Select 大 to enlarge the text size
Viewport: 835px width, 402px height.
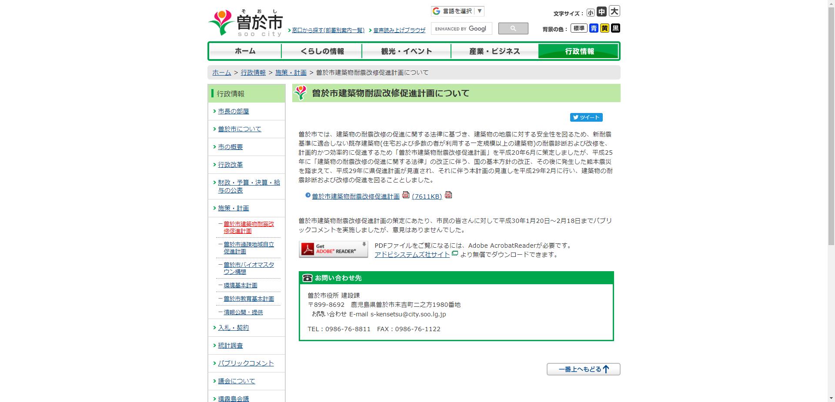(614, 12)
